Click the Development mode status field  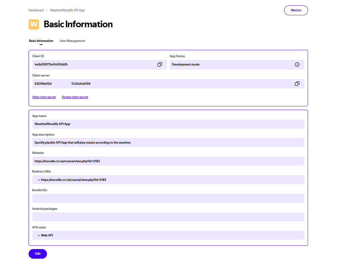tap(237, 65)
